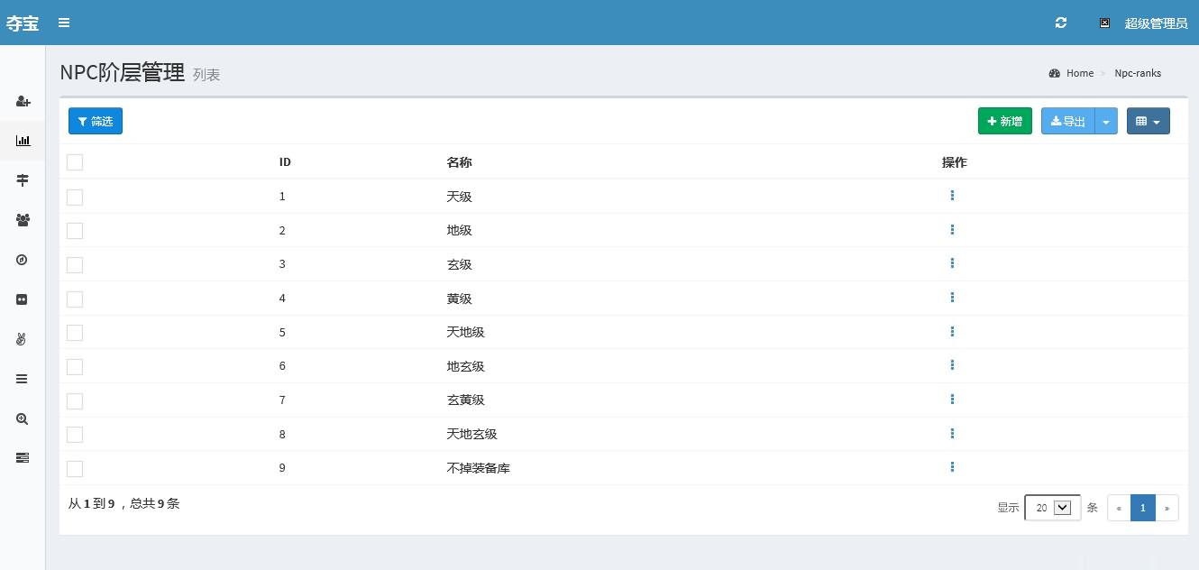Check the select-all checkbox in the table header

tap(75, 162)
